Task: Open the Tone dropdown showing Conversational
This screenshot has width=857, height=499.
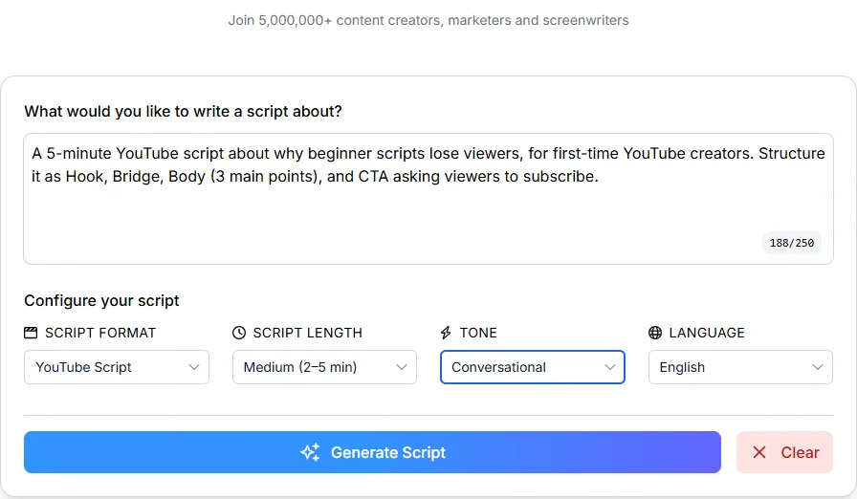Action: tap(533, 367)
